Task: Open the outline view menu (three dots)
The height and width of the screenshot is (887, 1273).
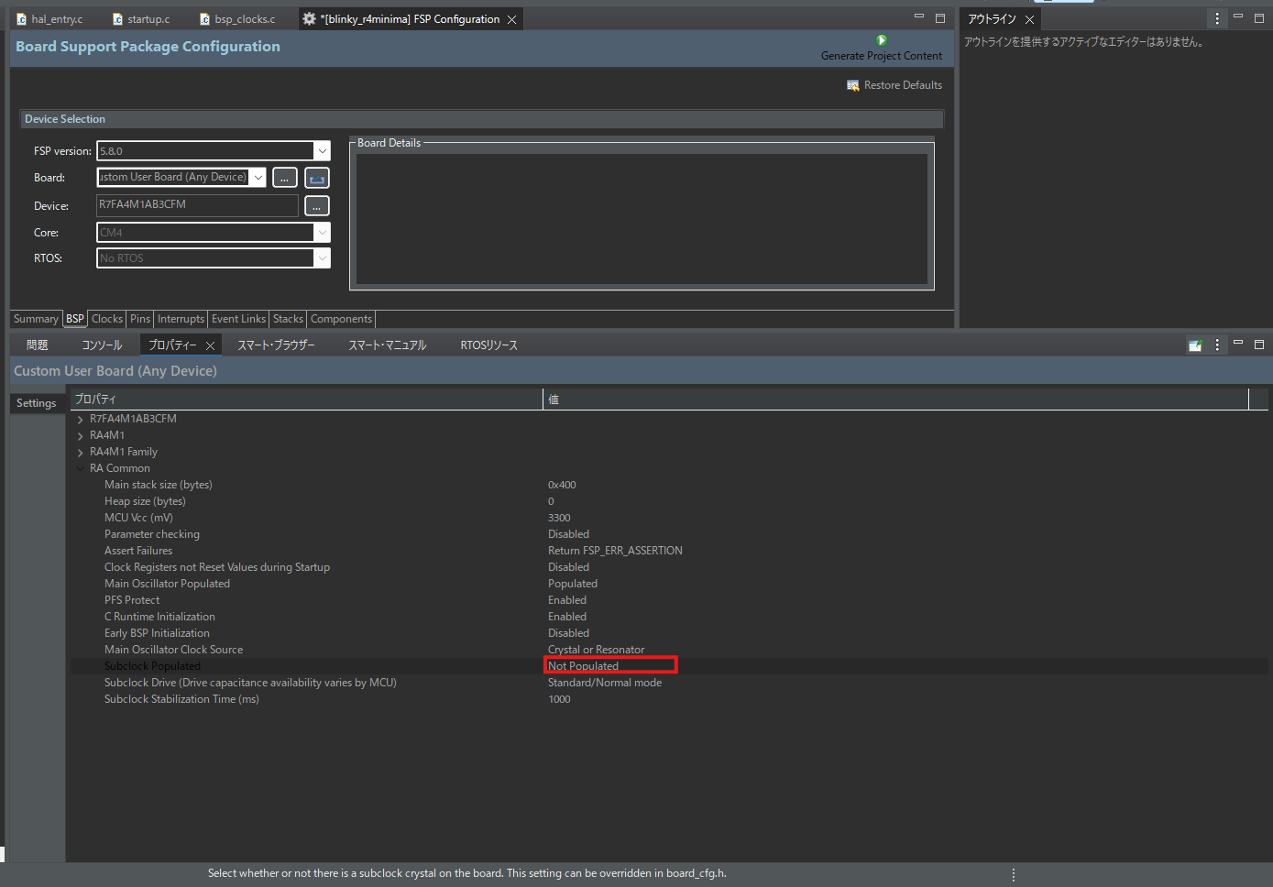Action: click(x=1217, y=18)
